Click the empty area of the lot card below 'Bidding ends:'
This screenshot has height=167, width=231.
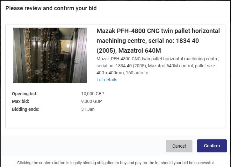115,120
